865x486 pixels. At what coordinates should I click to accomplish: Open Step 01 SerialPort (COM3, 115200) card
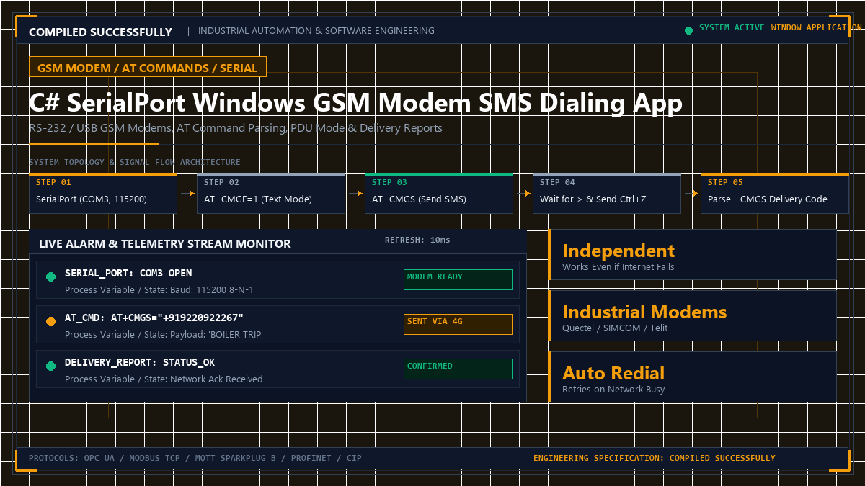[103, 193]
